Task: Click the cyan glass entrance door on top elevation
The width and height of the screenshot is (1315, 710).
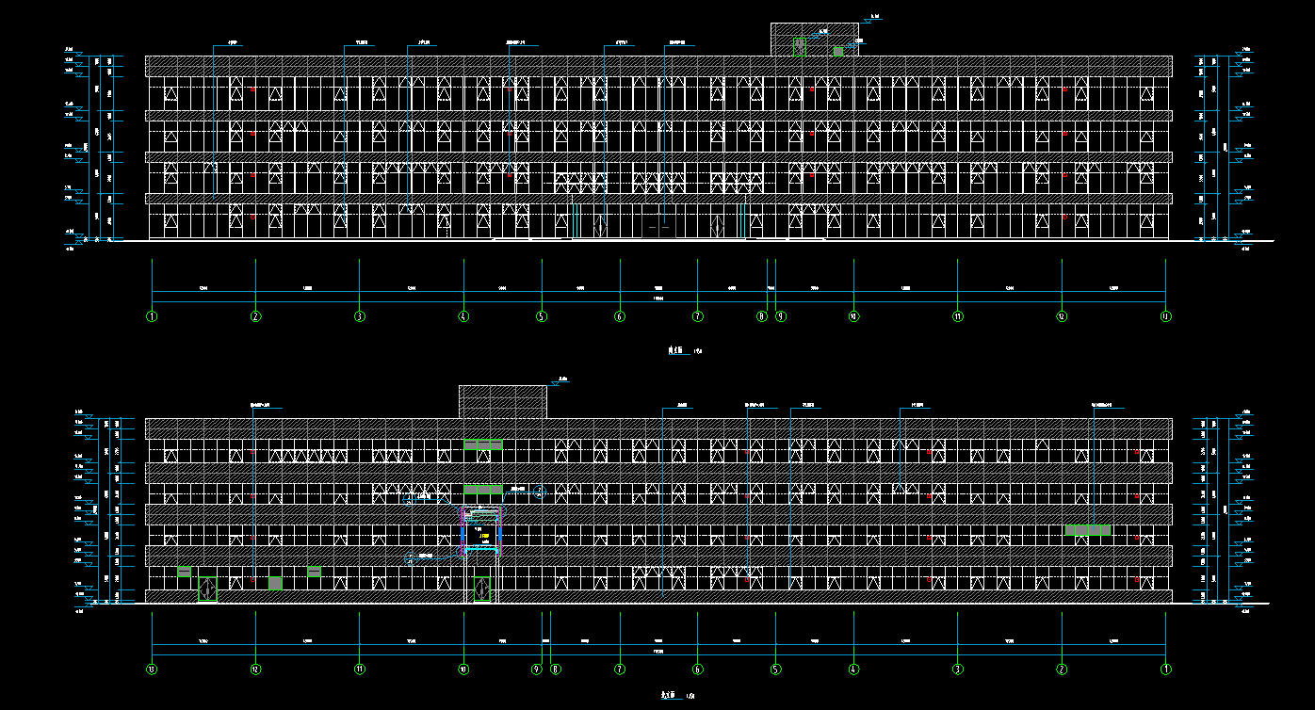Action: click(599, 225)
